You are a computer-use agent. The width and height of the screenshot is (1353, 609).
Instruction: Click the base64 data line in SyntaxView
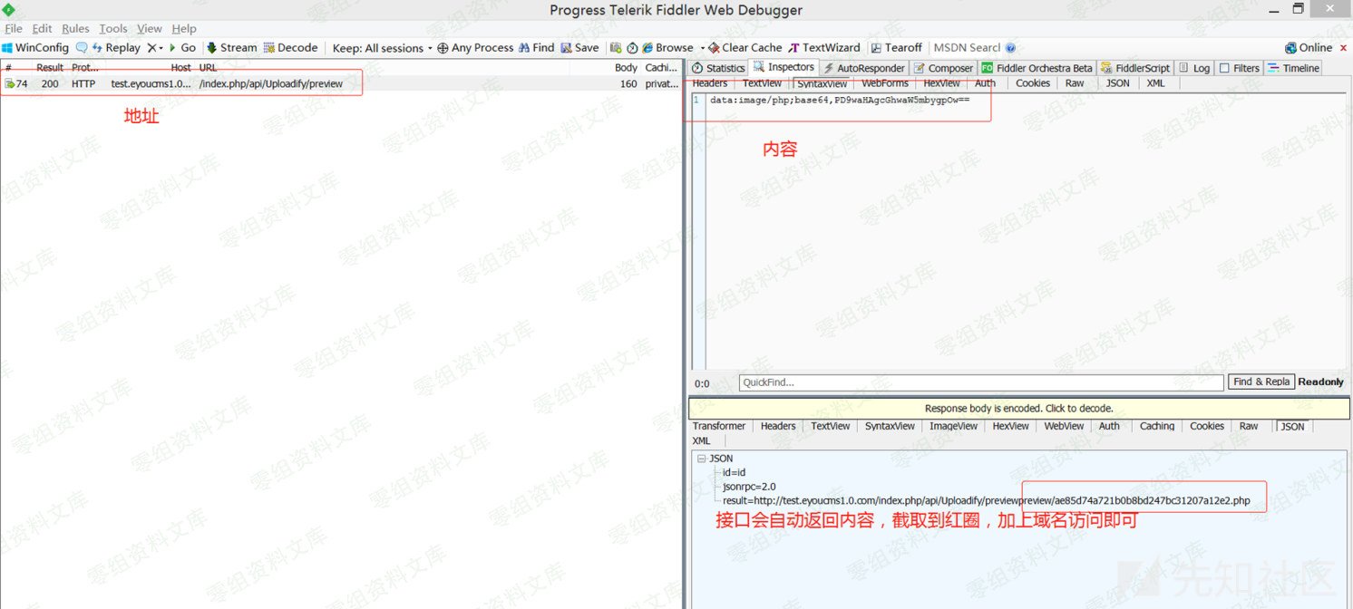[840, 100]
